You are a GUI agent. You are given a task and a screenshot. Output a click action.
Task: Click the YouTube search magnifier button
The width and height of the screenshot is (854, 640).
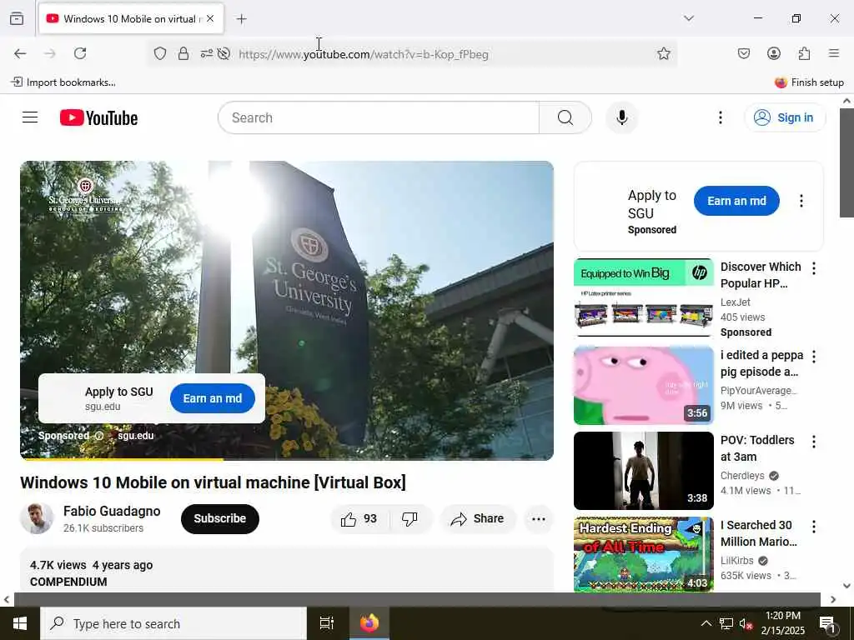click(x=565, y=117)
